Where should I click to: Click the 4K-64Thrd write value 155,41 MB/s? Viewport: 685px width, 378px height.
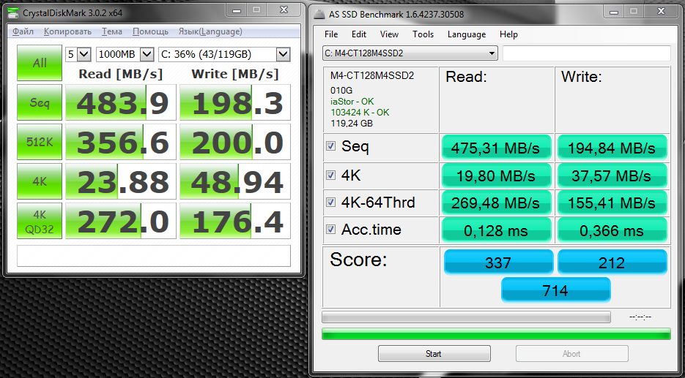612,203
